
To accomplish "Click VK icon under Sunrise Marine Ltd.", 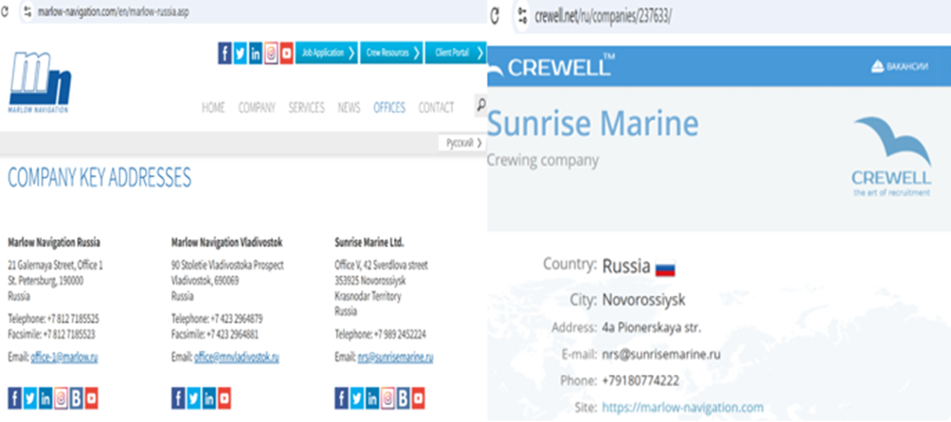I will pos(403,398).
